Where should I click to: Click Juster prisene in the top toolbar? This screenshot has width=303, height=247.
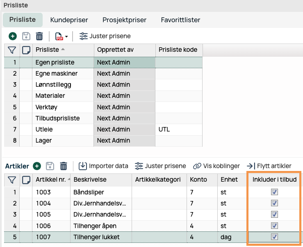(x=105, y=36)
